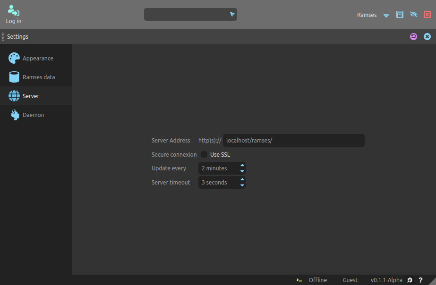Click the blue window maximize icon
This screenshot has width=436, height=285.
click(400, 15)
